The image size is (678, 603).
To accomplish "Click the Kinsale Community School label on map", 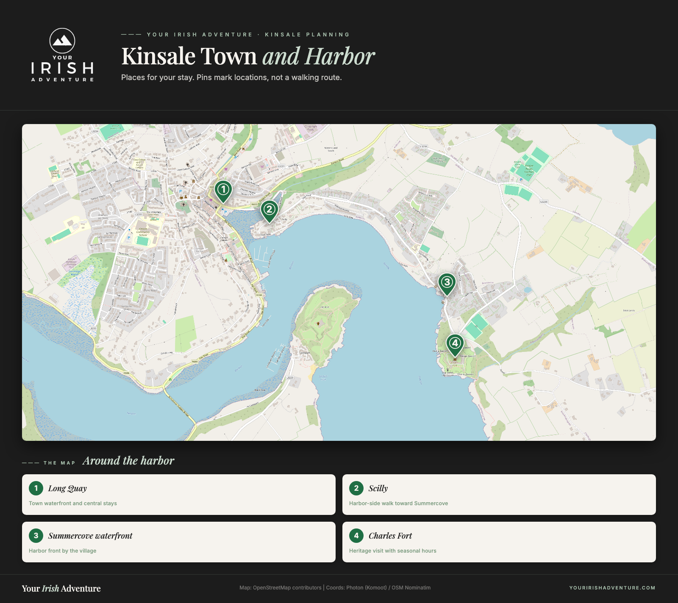I will pos(143,232).
